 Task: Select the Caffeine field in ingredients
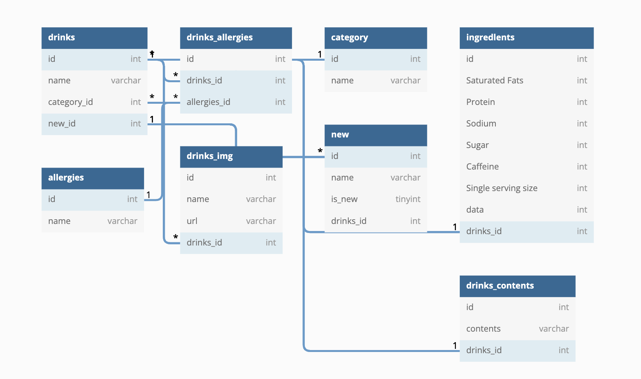[527, 167]
